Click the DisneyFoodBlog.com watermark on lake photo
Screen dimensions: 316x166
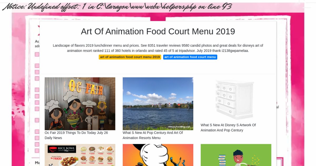(179, 127)
